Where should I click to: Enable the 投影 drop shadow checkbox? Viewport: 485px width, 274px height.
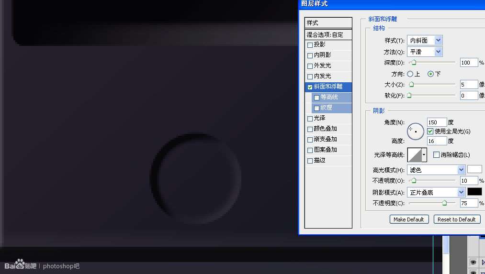[x=310, y=45]
